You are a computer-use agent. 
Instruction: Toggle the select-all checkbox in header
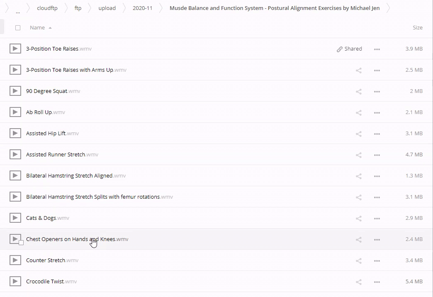point(17,28)
